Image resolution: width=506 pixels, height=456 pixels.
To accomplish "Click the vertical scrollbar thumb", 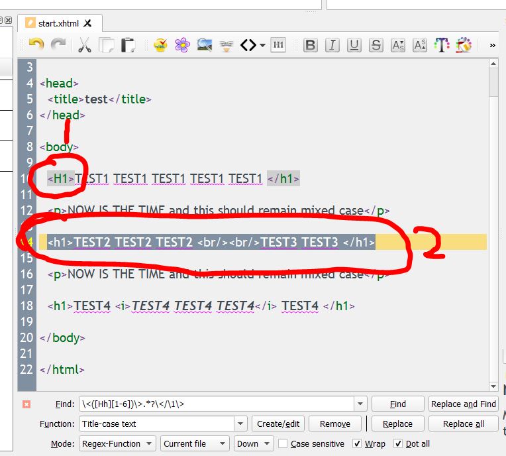I will (x=493, y=82).
